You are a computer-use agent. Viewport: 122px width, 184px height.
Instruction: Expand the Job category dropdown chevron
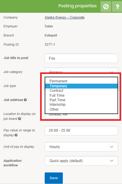tap(111, 72)
